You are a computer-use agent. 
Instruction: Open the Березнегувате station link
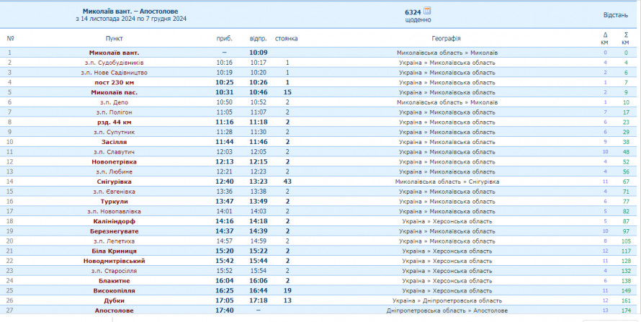pyautogui.click(x=114, y=231)
